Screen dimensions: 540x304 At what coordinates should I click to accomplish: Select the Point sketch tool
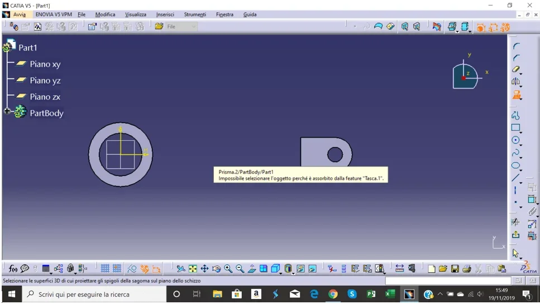pyautogui.click(x=515, y=202)
